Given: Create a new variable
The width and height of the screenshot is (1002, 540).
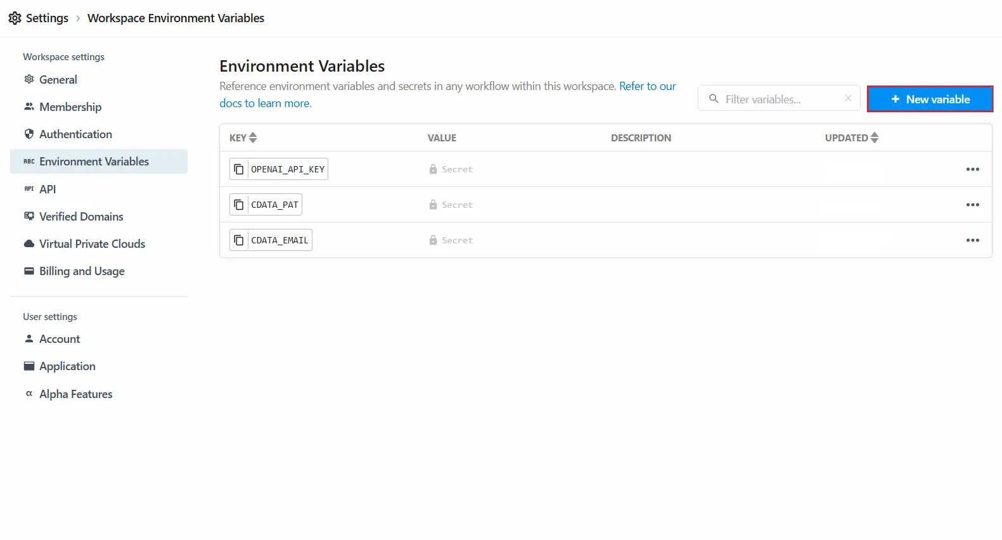Looking at the screenshot, I should [930, 99].
